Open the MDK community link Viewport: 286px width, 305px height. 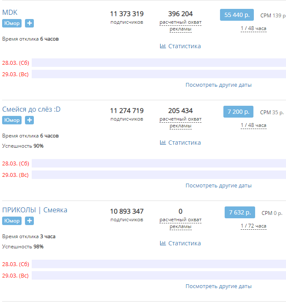pos(10,12)
